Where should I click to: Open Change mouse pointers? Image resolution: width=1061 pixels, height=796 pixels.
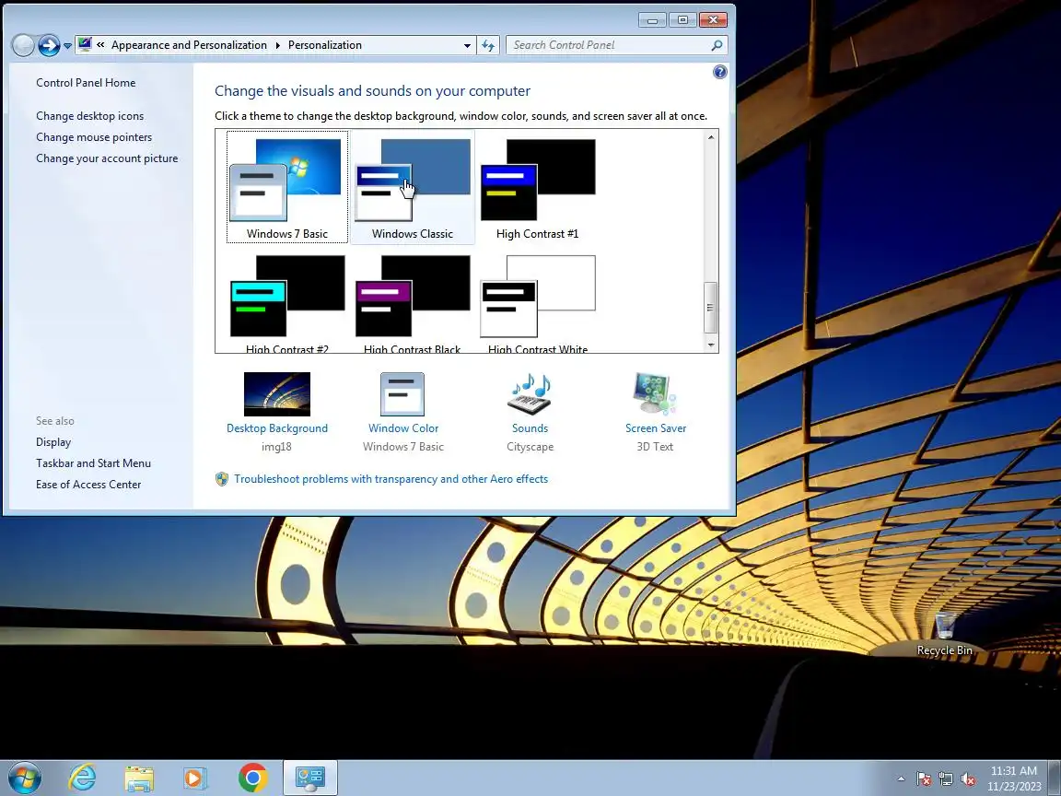(94, 136)
